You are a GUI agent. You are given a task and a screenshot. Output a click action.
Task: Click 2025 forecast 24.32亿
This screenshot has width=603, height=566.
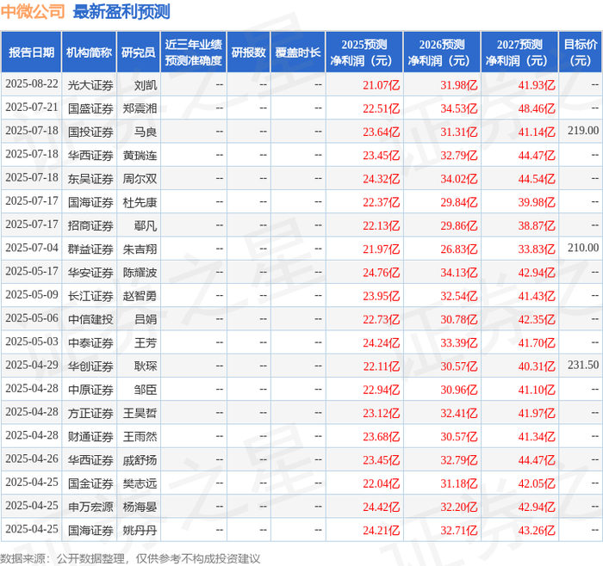point(381,179)
